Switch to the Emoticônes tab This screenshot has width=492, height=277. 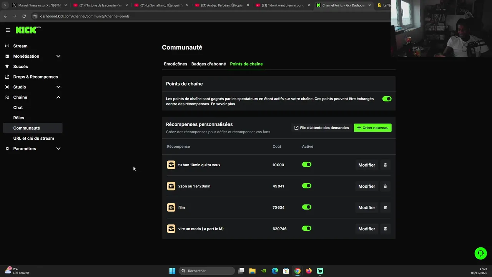pyautogui.click(x=175, y=64)
